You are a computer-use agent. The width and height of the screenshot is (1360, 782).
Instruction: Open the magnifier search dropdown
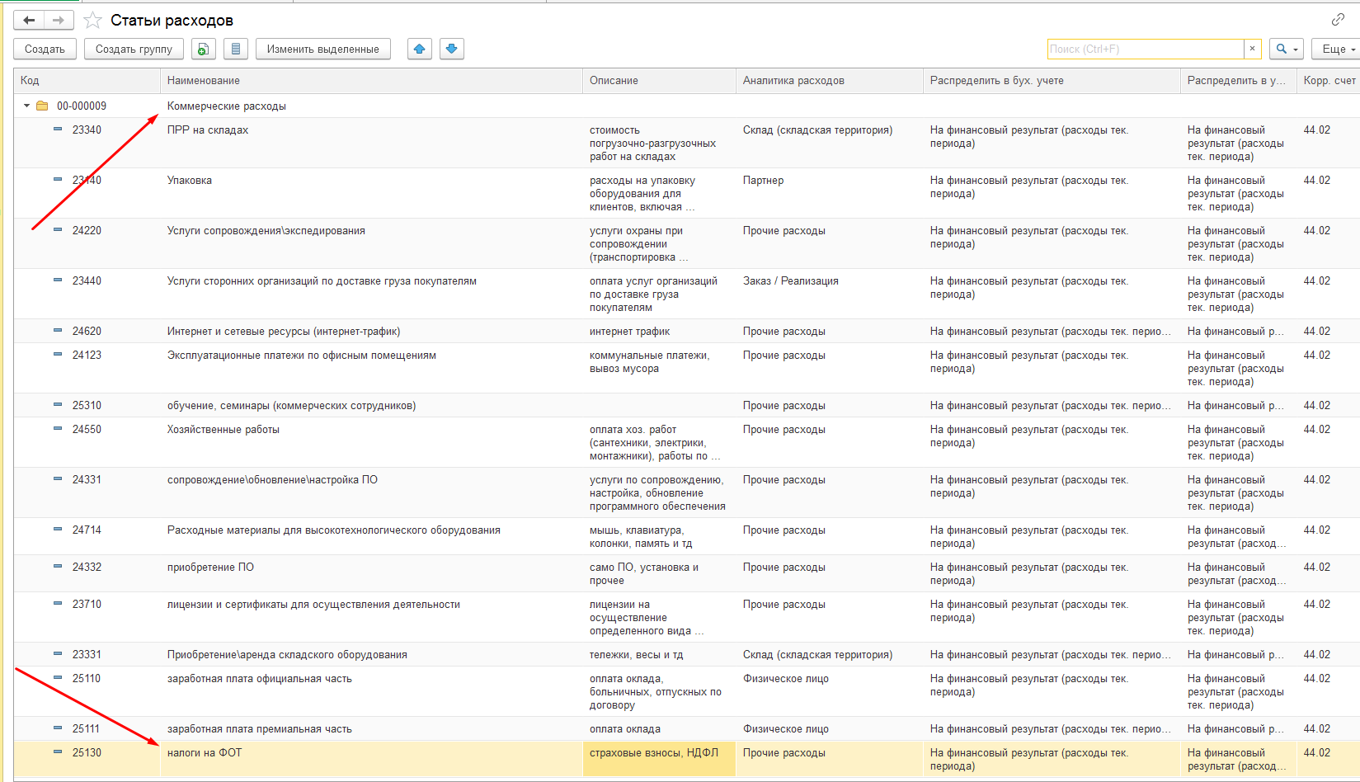point(1287,49)
